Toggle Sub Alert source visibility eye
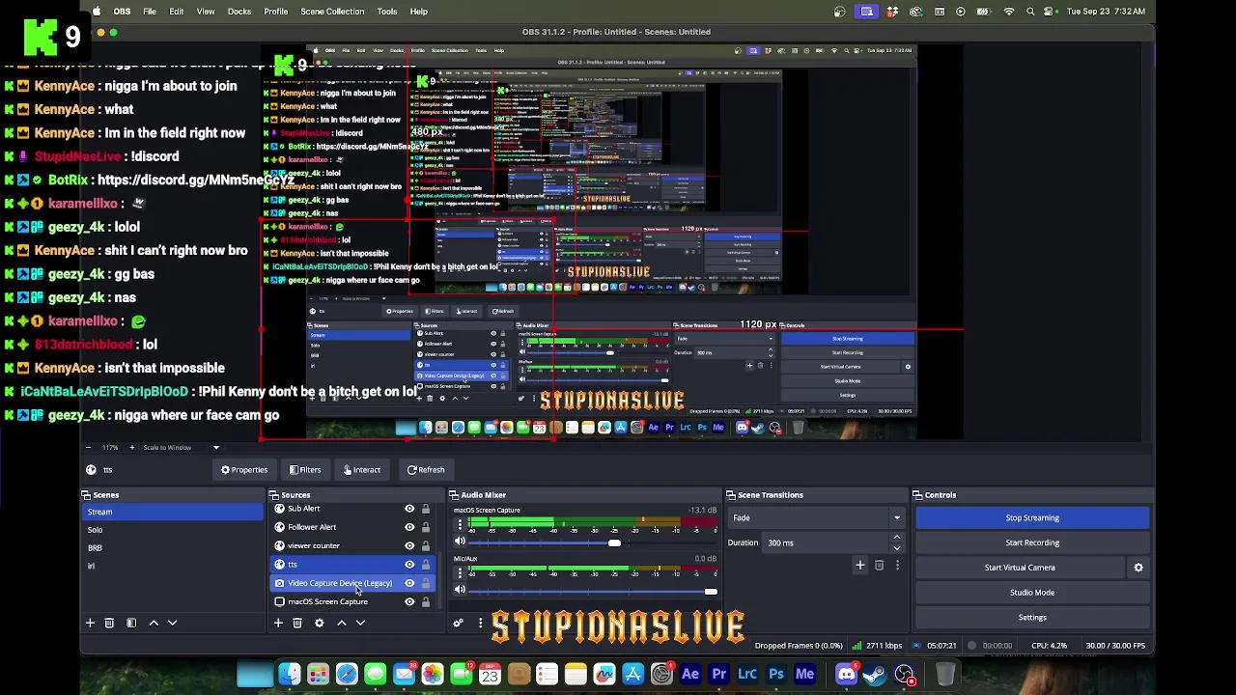Viewport: 1236px width, 695px height. point(409,509)
